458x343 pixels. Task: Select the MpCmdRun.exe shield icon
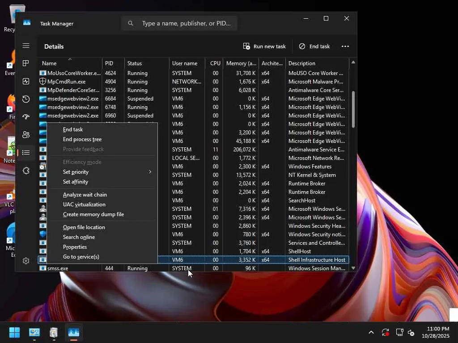(x=42, y=82)
